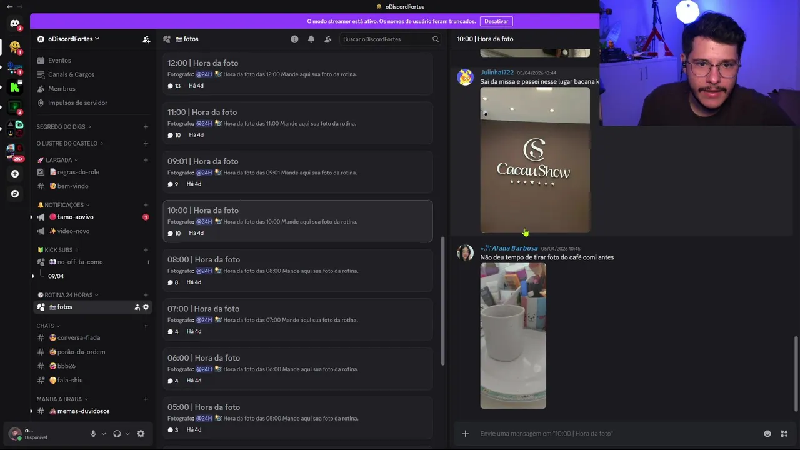Viewport: 800px width, 450px height.
Task: Add channel to NOTIFICAÇÕES category
Action: pyautogui.click(x=146, y=205)
